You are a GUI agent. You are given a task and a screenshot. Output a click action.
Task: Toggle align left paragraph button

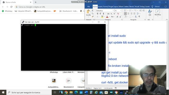(125, 13)
